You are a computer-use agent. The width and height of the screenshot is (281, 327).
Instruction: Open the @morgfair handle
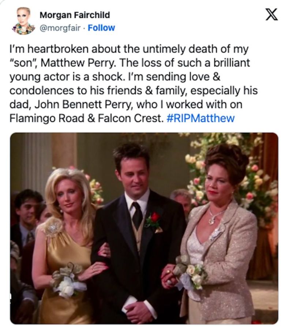pos(60,28)
